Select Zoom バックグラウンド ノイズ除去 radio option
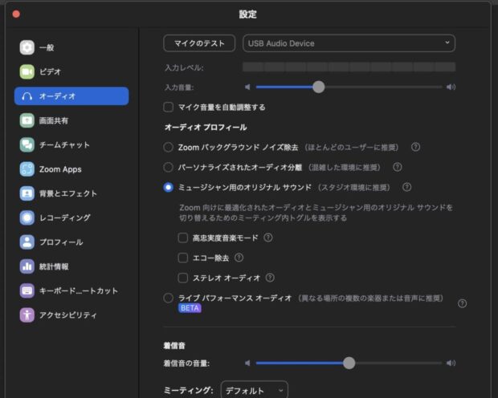 pyautogui.click(x=169, y=148)
